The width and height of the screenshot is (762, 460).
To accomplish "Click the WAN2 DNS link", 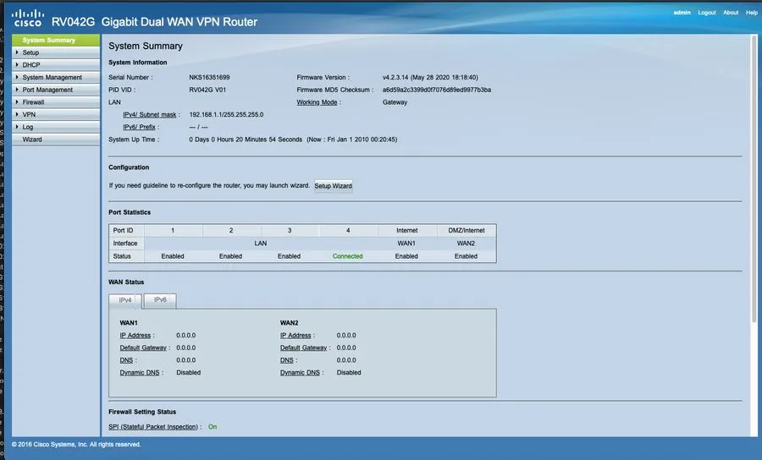I will (x=287, y=360).
